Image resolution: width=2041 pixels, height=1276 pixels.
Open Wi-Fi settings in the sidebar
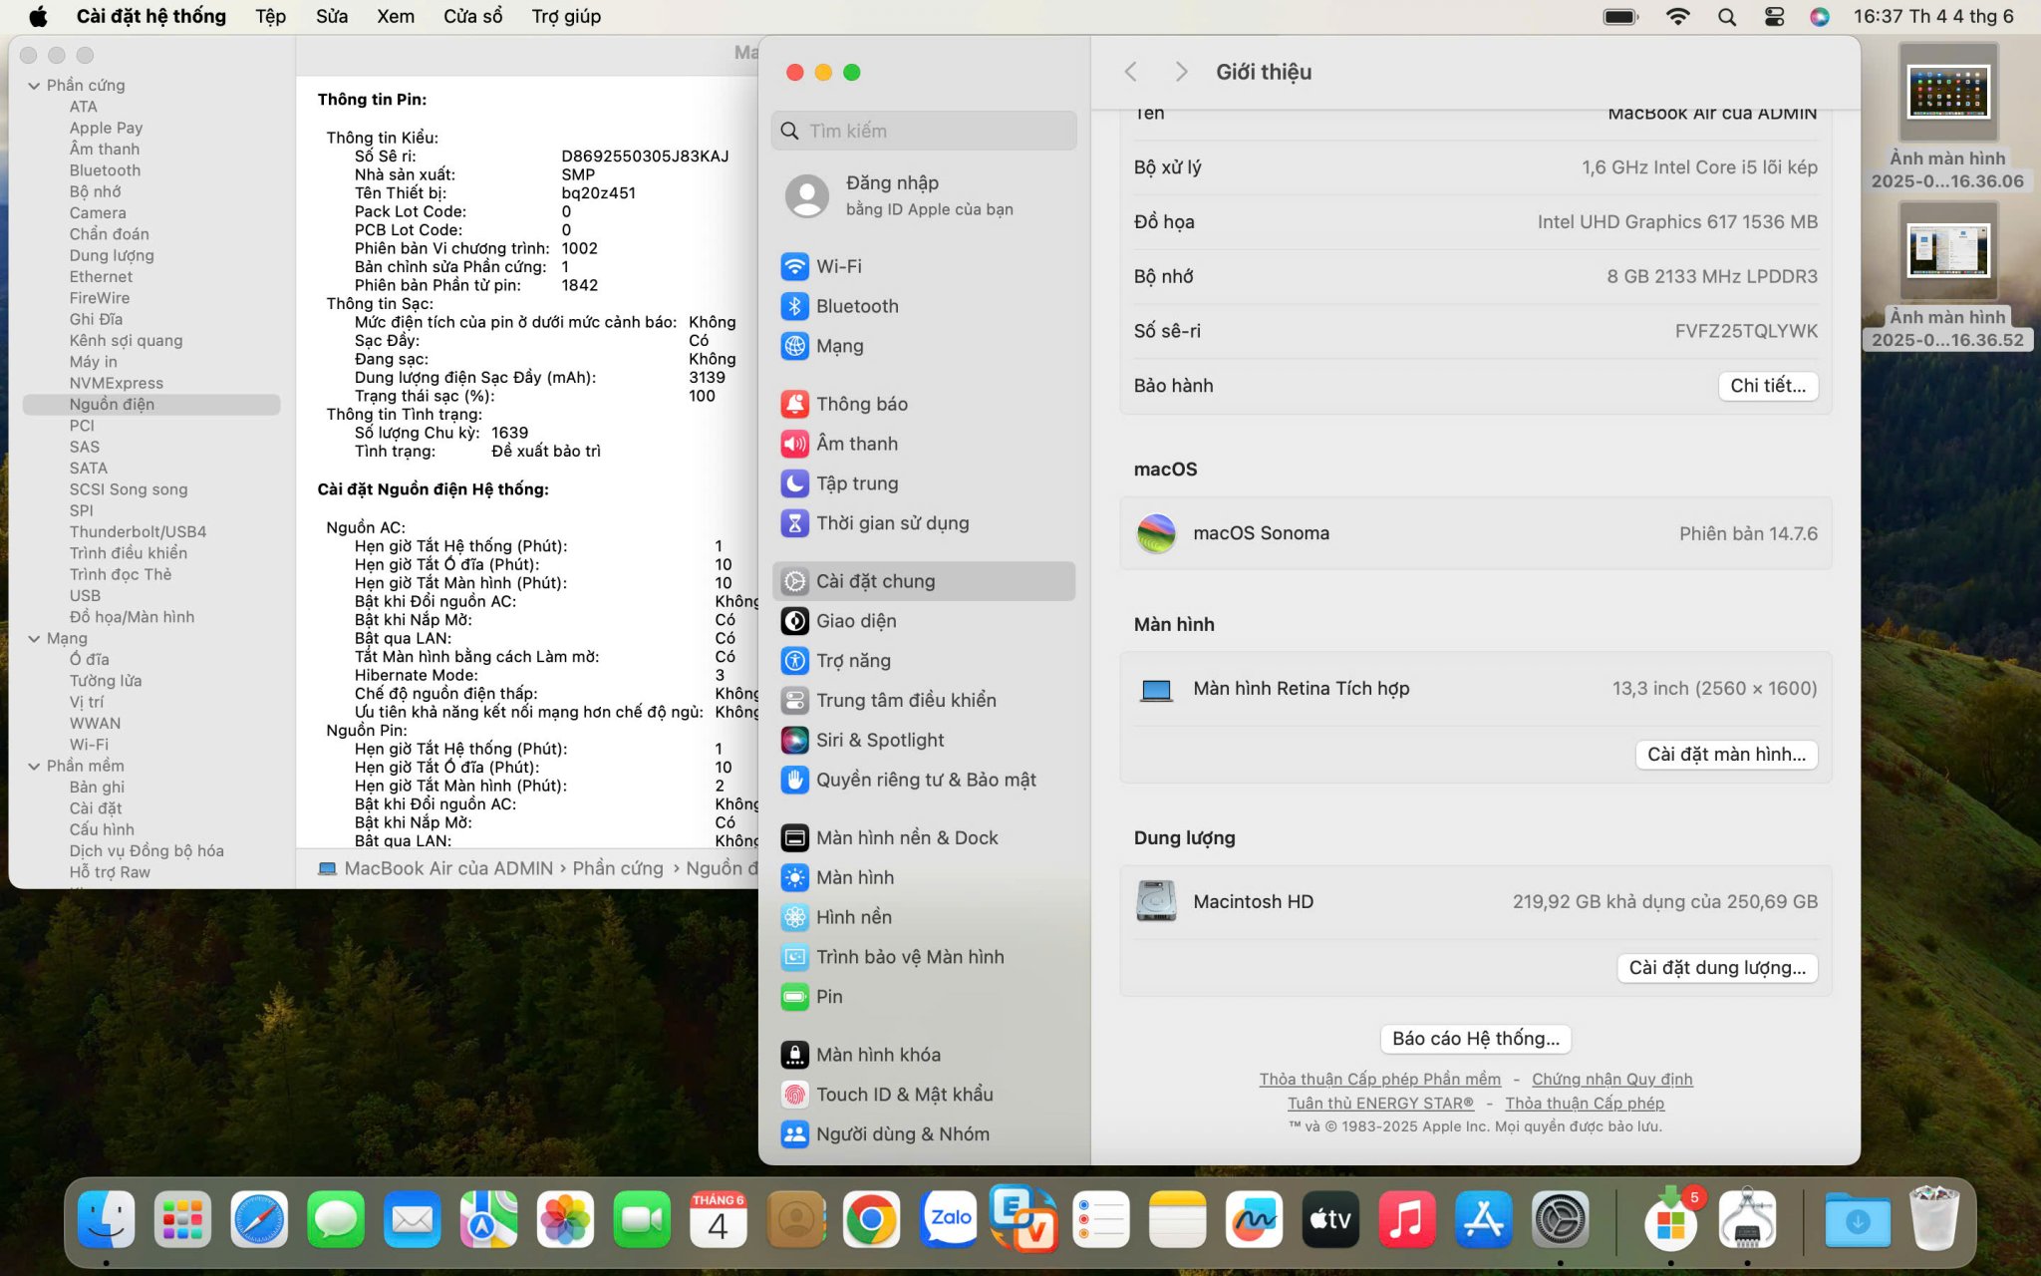[924, 266]
